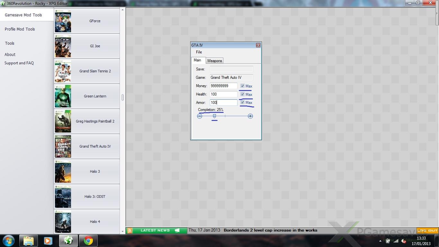Viewport: 439px width, 247px height.
Task: Uncheck the Money Max checkbox
Action: (x=242, y=86)
